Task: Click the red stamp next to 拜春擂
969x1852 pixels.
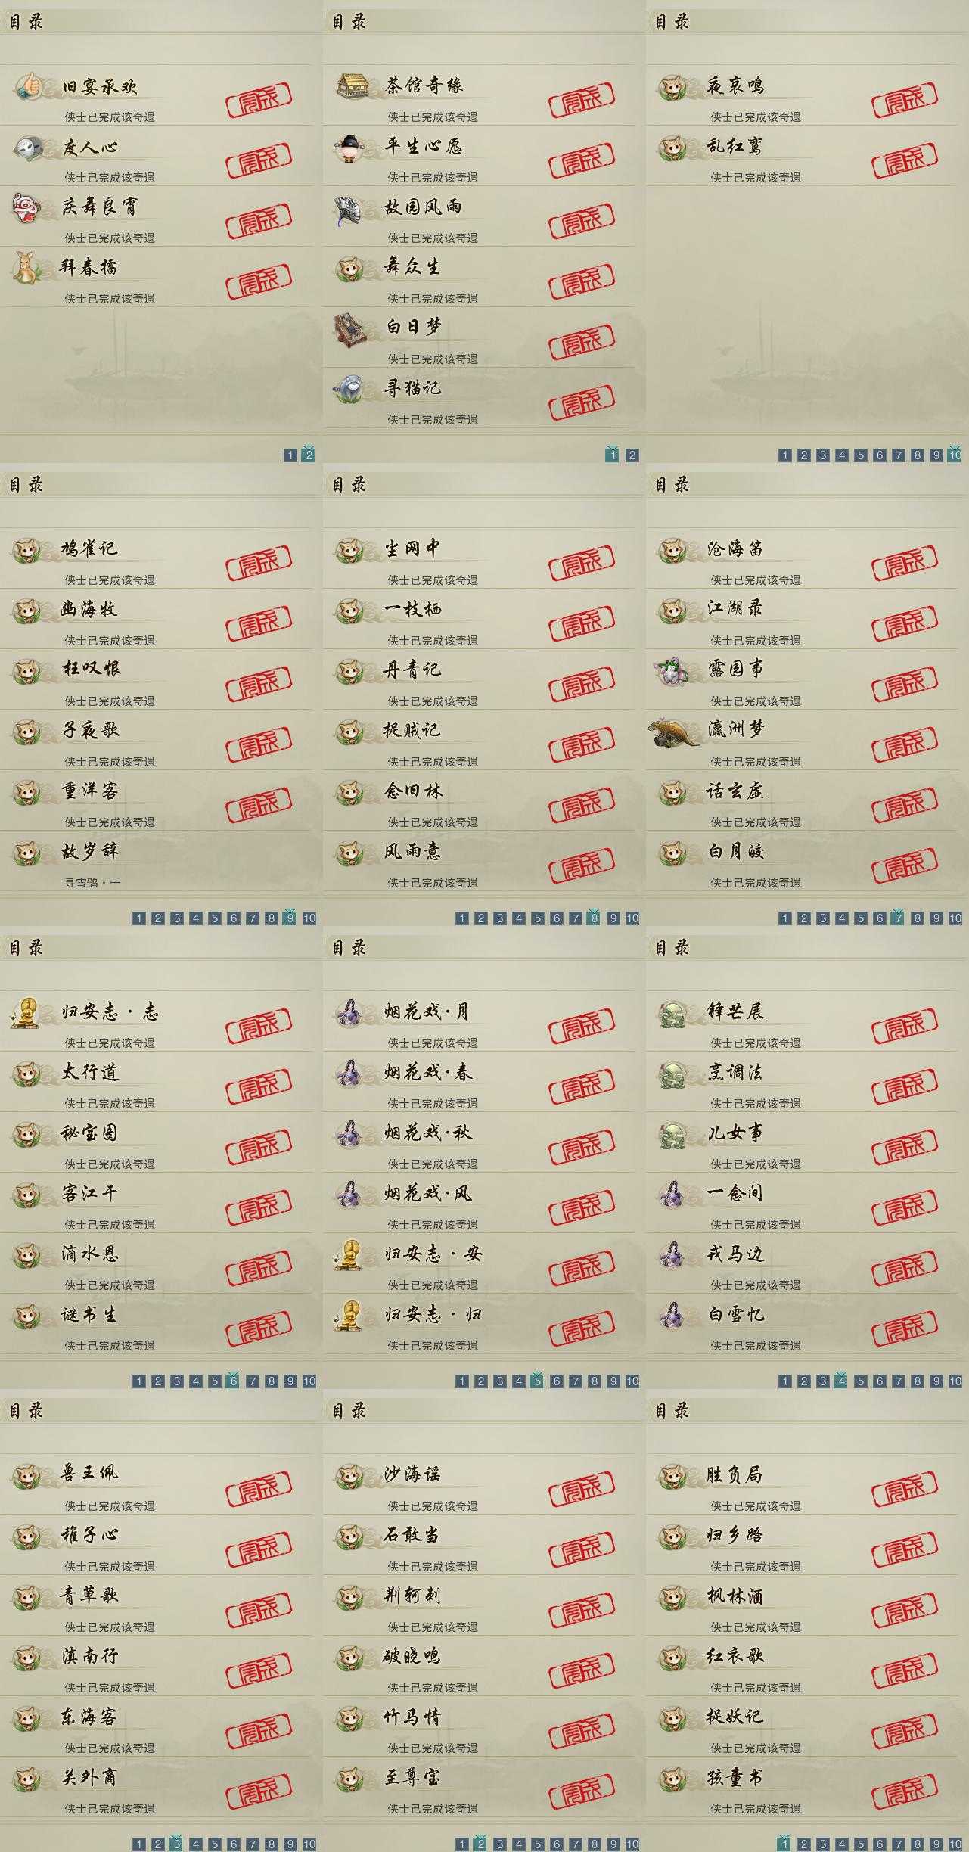Action: 259,281
